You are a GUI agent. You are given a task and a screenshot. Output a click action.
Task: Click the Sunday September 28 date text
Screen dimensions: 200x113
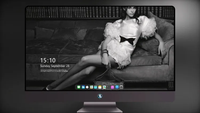click(x=55, y=66)
